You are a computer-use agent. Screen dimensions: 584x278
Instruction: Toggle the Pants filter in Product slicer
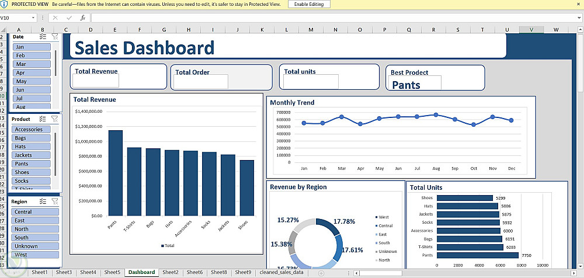pos(32,164)
